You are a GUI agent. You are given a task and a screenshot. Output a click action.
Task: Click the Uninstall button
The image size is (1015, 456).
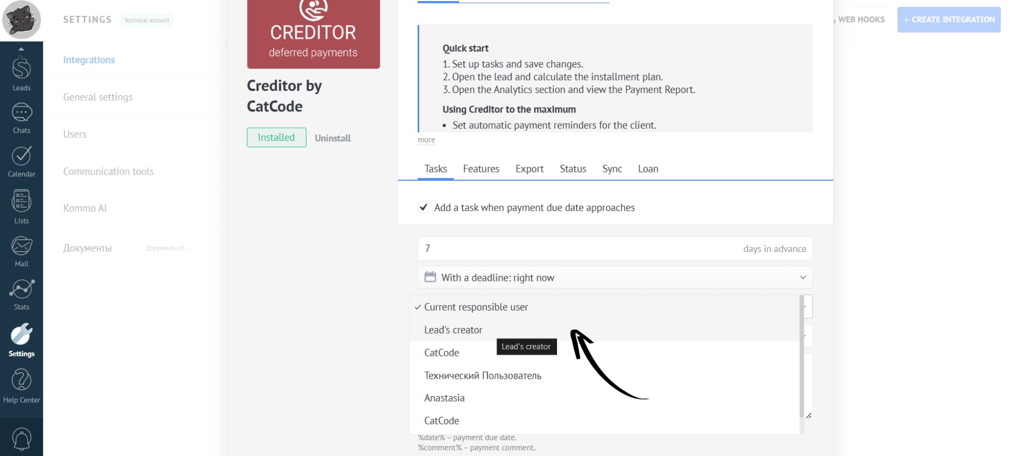(332, 138)
